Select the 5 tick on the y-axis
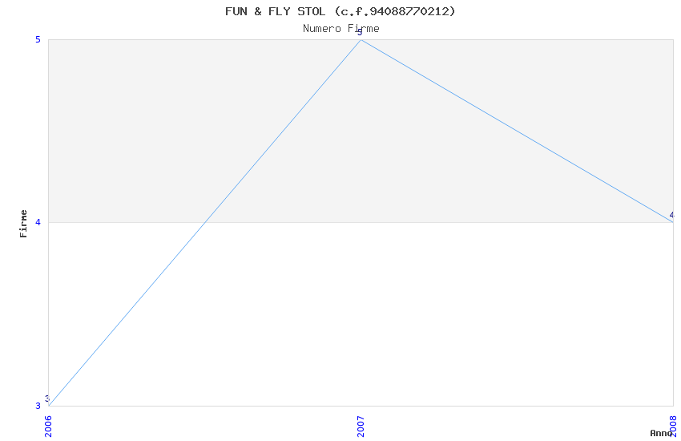Screen dimensions: 681x441 [x=38, y=39]
